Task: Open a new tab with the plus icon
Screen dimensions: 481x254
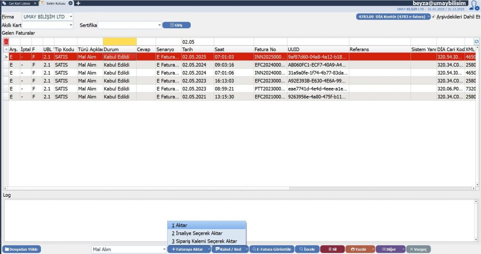Action: click(78, 3)
